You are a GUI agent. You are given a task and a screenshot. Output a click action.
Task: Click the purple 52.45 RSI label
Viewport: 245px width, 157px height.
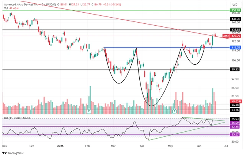pos(235,127)
